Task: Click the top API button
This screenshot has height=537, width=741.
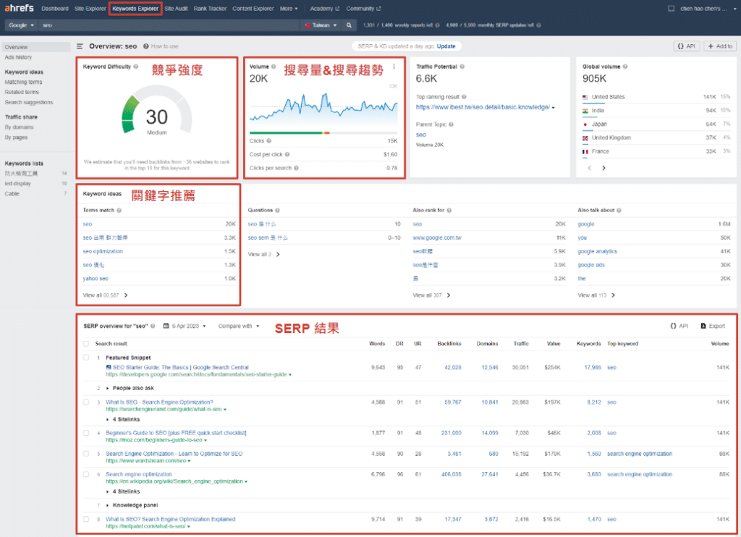Action: tap(686, 46)
